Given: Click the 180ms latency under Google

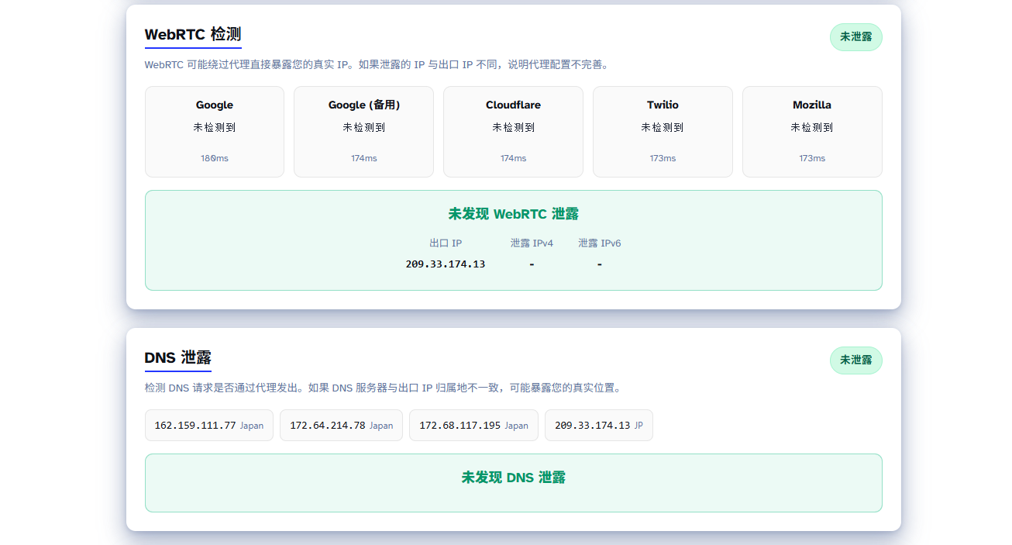Looking at the screenshot, I should (x=215, y=158).
